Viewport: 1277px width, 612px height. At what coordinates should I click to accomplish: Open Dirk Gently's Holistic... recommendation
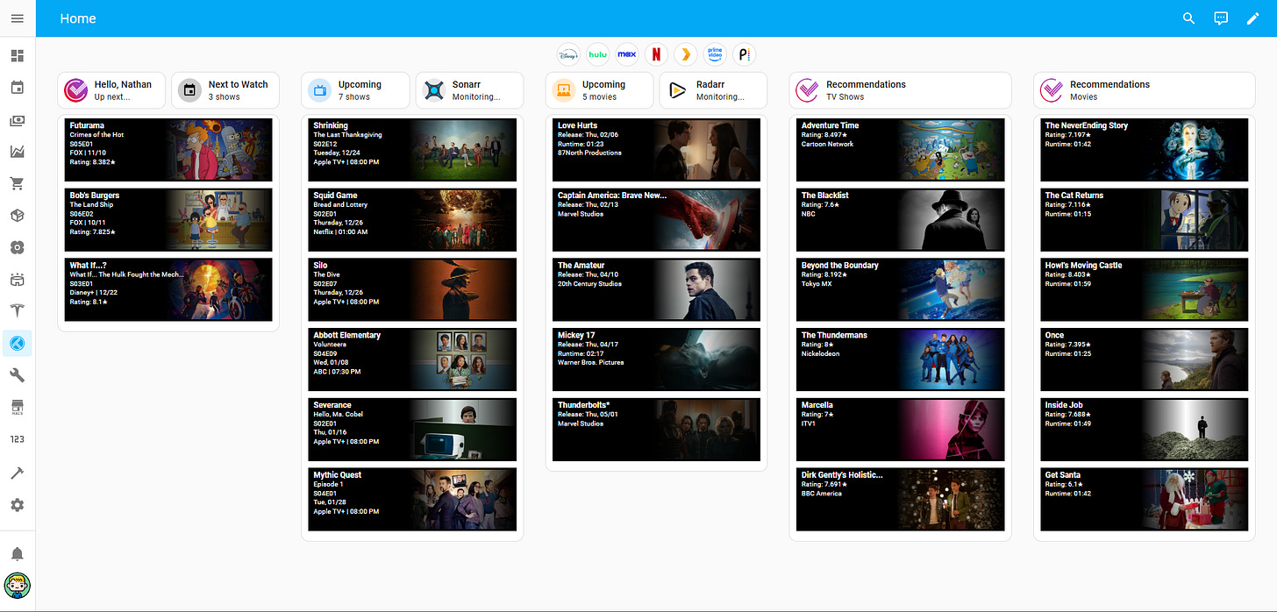tap(900, 499)
